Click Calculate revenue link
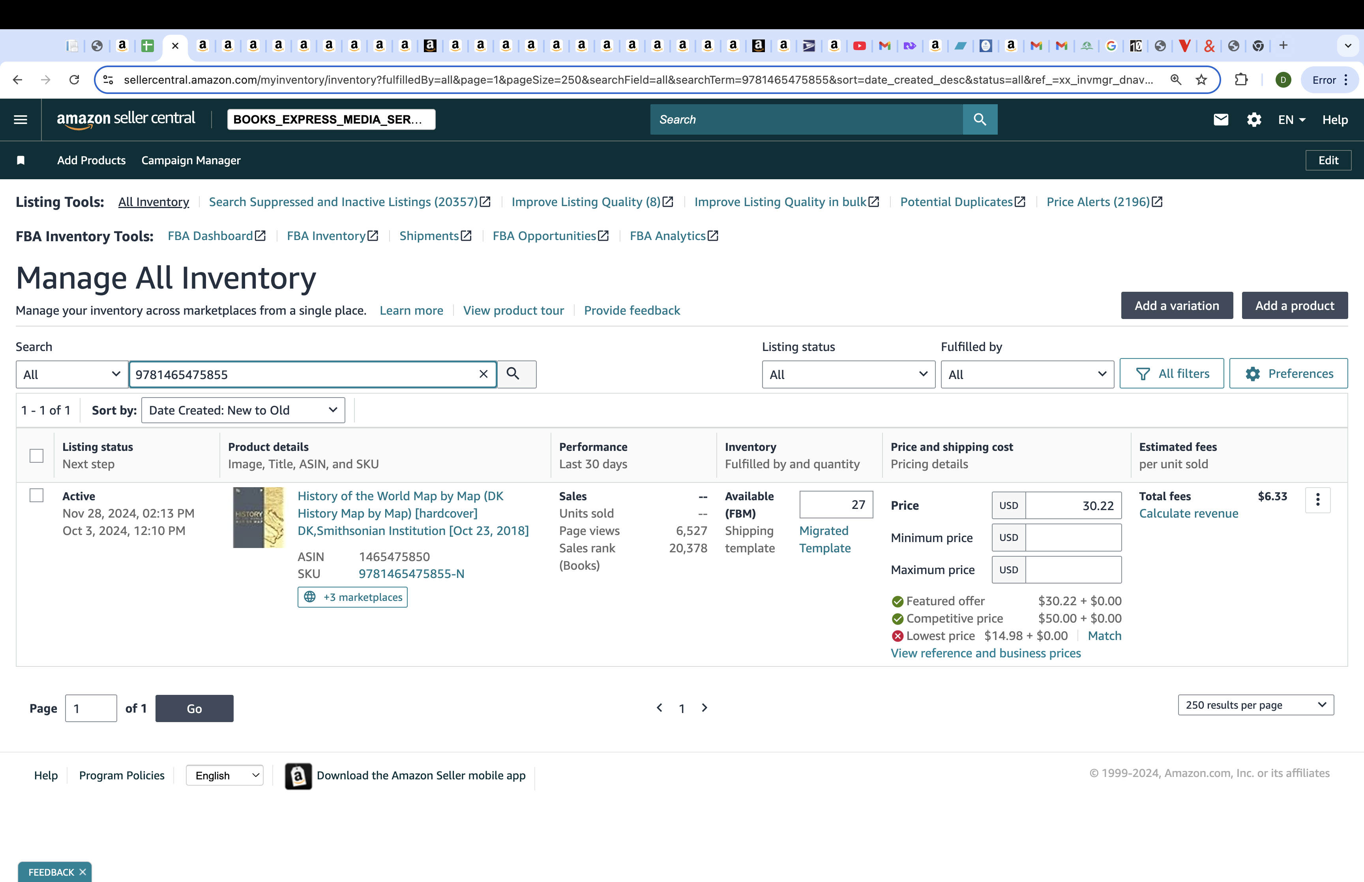 point(1188,513)
